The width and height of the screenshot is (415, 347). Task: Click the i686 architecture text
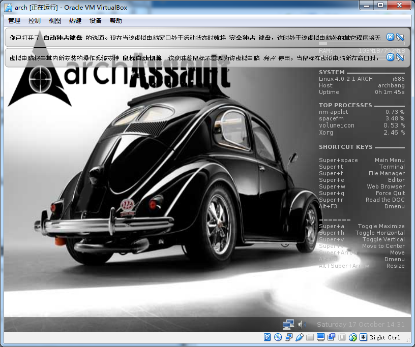point(399,79)
